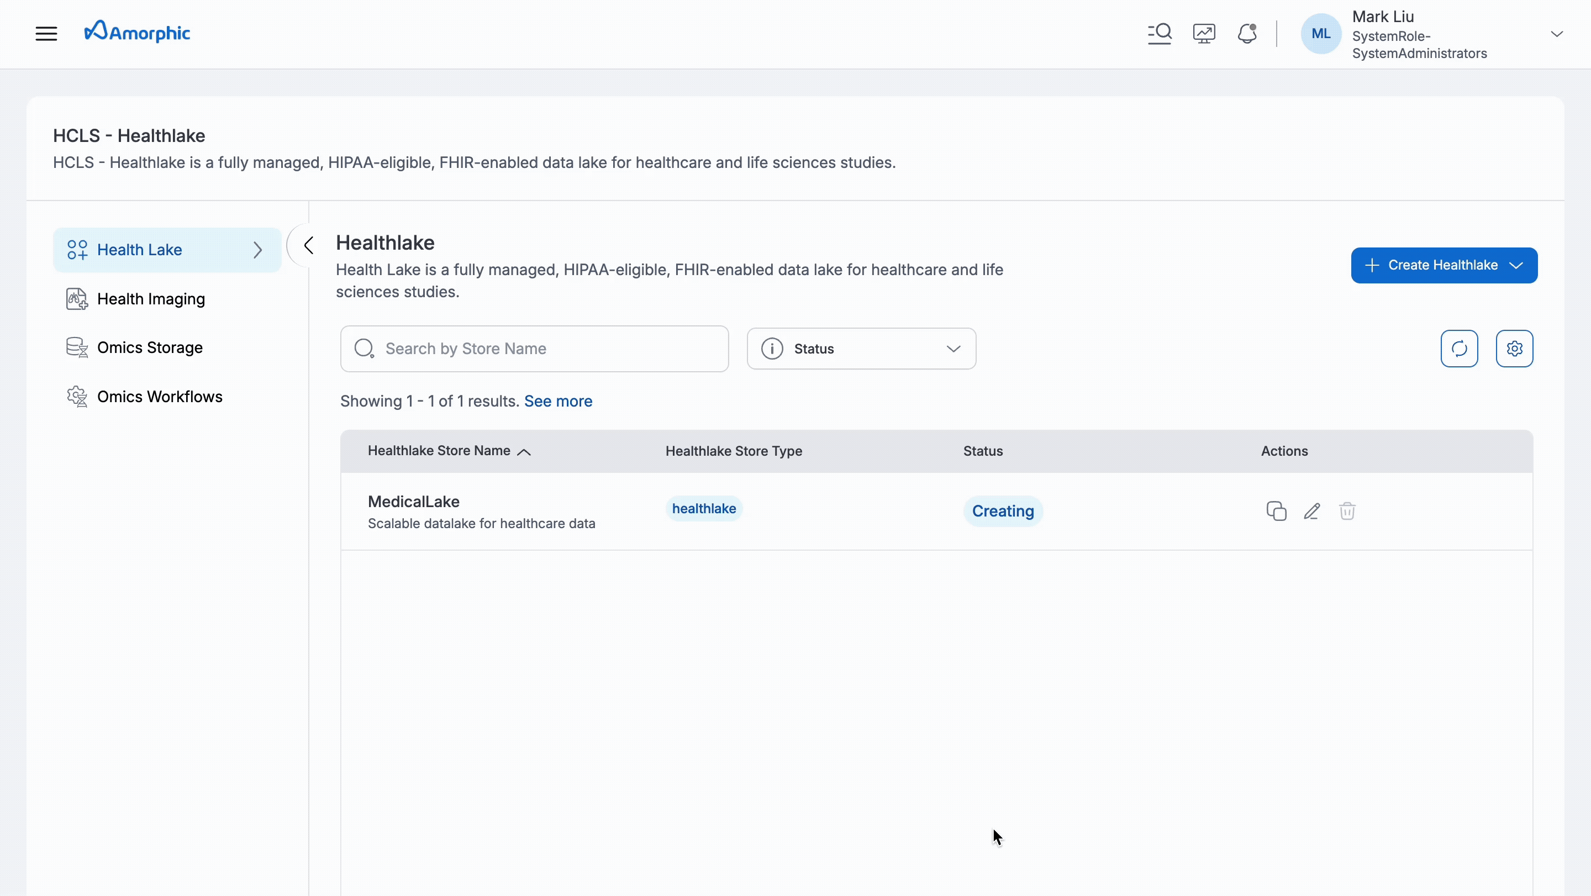Click the See more link
The height and width of the screenshot is (896, 1591).
558,402
